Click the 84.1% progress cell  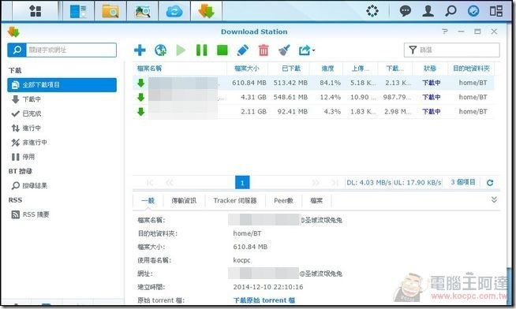coord(330,83)
